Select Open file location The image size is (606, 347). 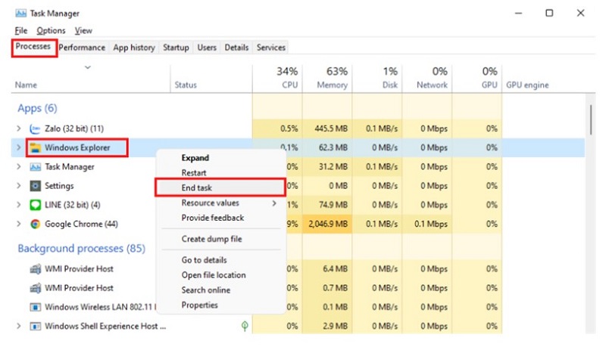pos(214,275)
